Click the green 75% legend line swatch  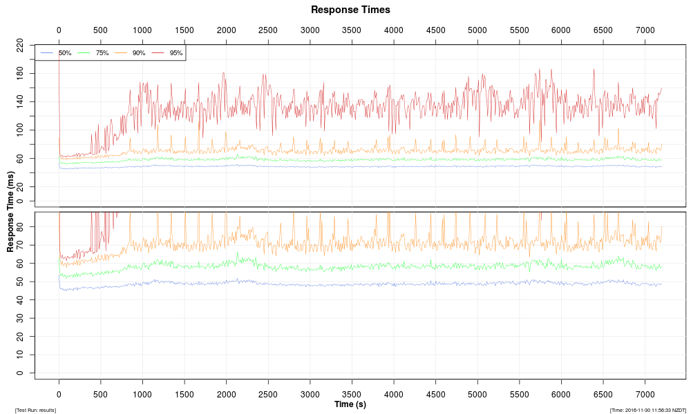point(84,53)
